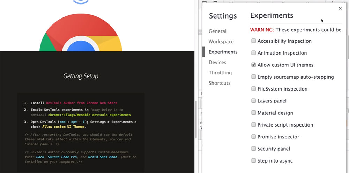Open the Shortcuts settings tab
This screenshot has height=173, width=349.
[x=220, y=83]
